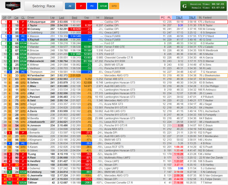Click driver name C.Thompson
This screenshot has height=185, width=228.
(35, 72)
